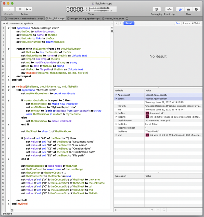Click the Expression column header
This screenshot has width=204, height=217.
click(x=129, y=176)
